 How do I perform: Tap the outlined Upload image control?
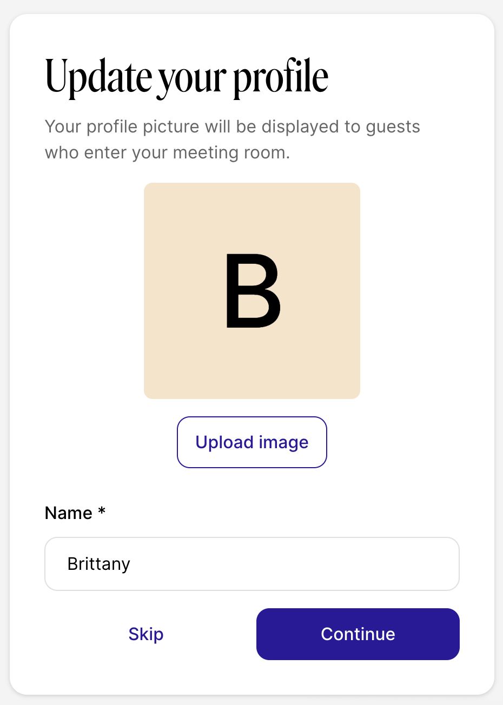tap(251, 442)
